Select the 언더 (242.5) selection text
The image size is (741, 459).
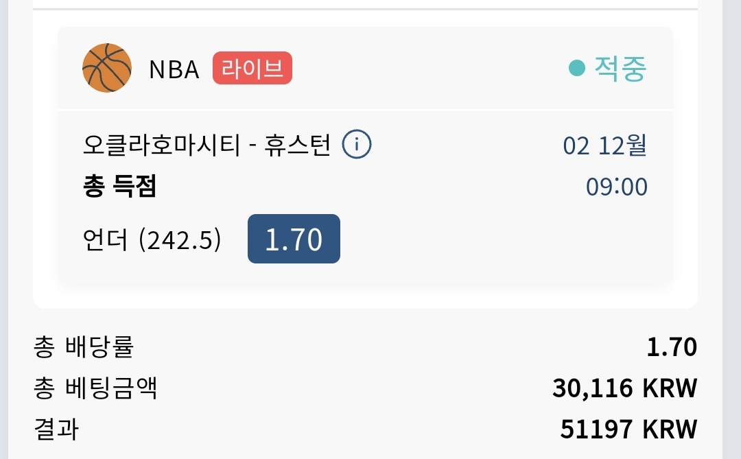pos(152,239)
